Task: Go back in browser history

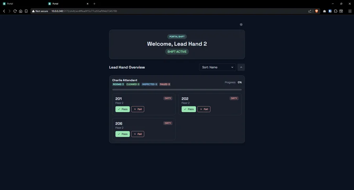Action: tap(4, 11)
